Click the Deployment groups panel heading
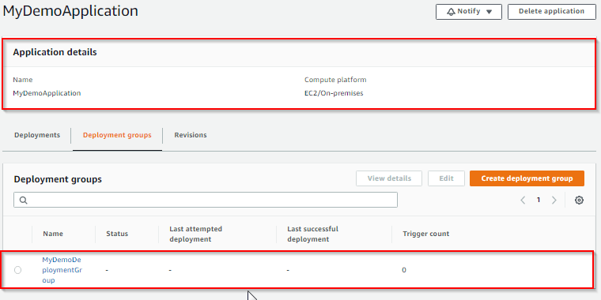This screenshot has width=601, height=300. [x=58, y=179]
